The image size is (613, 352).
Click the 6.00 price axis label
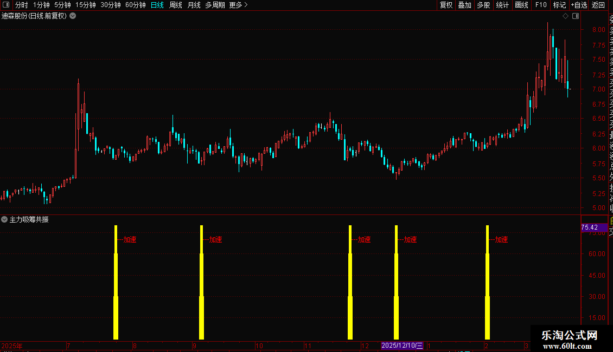(598, 148)
